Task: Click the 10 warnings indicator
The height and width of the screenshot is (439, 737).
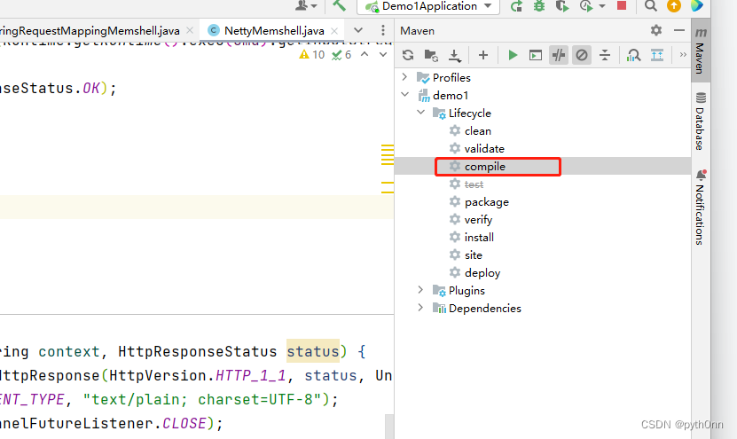Action: [312, 54]
